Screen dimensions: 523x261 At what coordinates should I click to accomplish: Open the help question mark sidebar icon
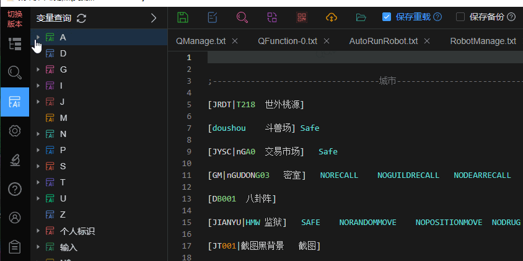[x=15, y=189]
